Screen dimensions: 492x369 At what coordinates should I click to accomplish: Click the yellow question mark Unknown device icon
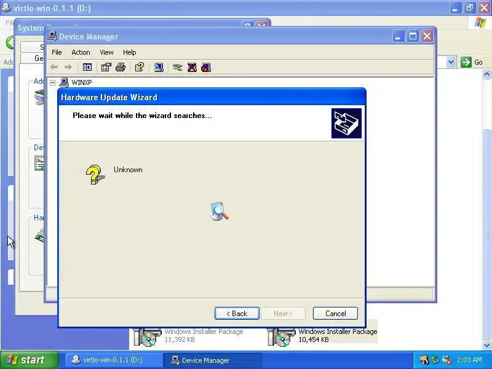[x=95, y=175]
